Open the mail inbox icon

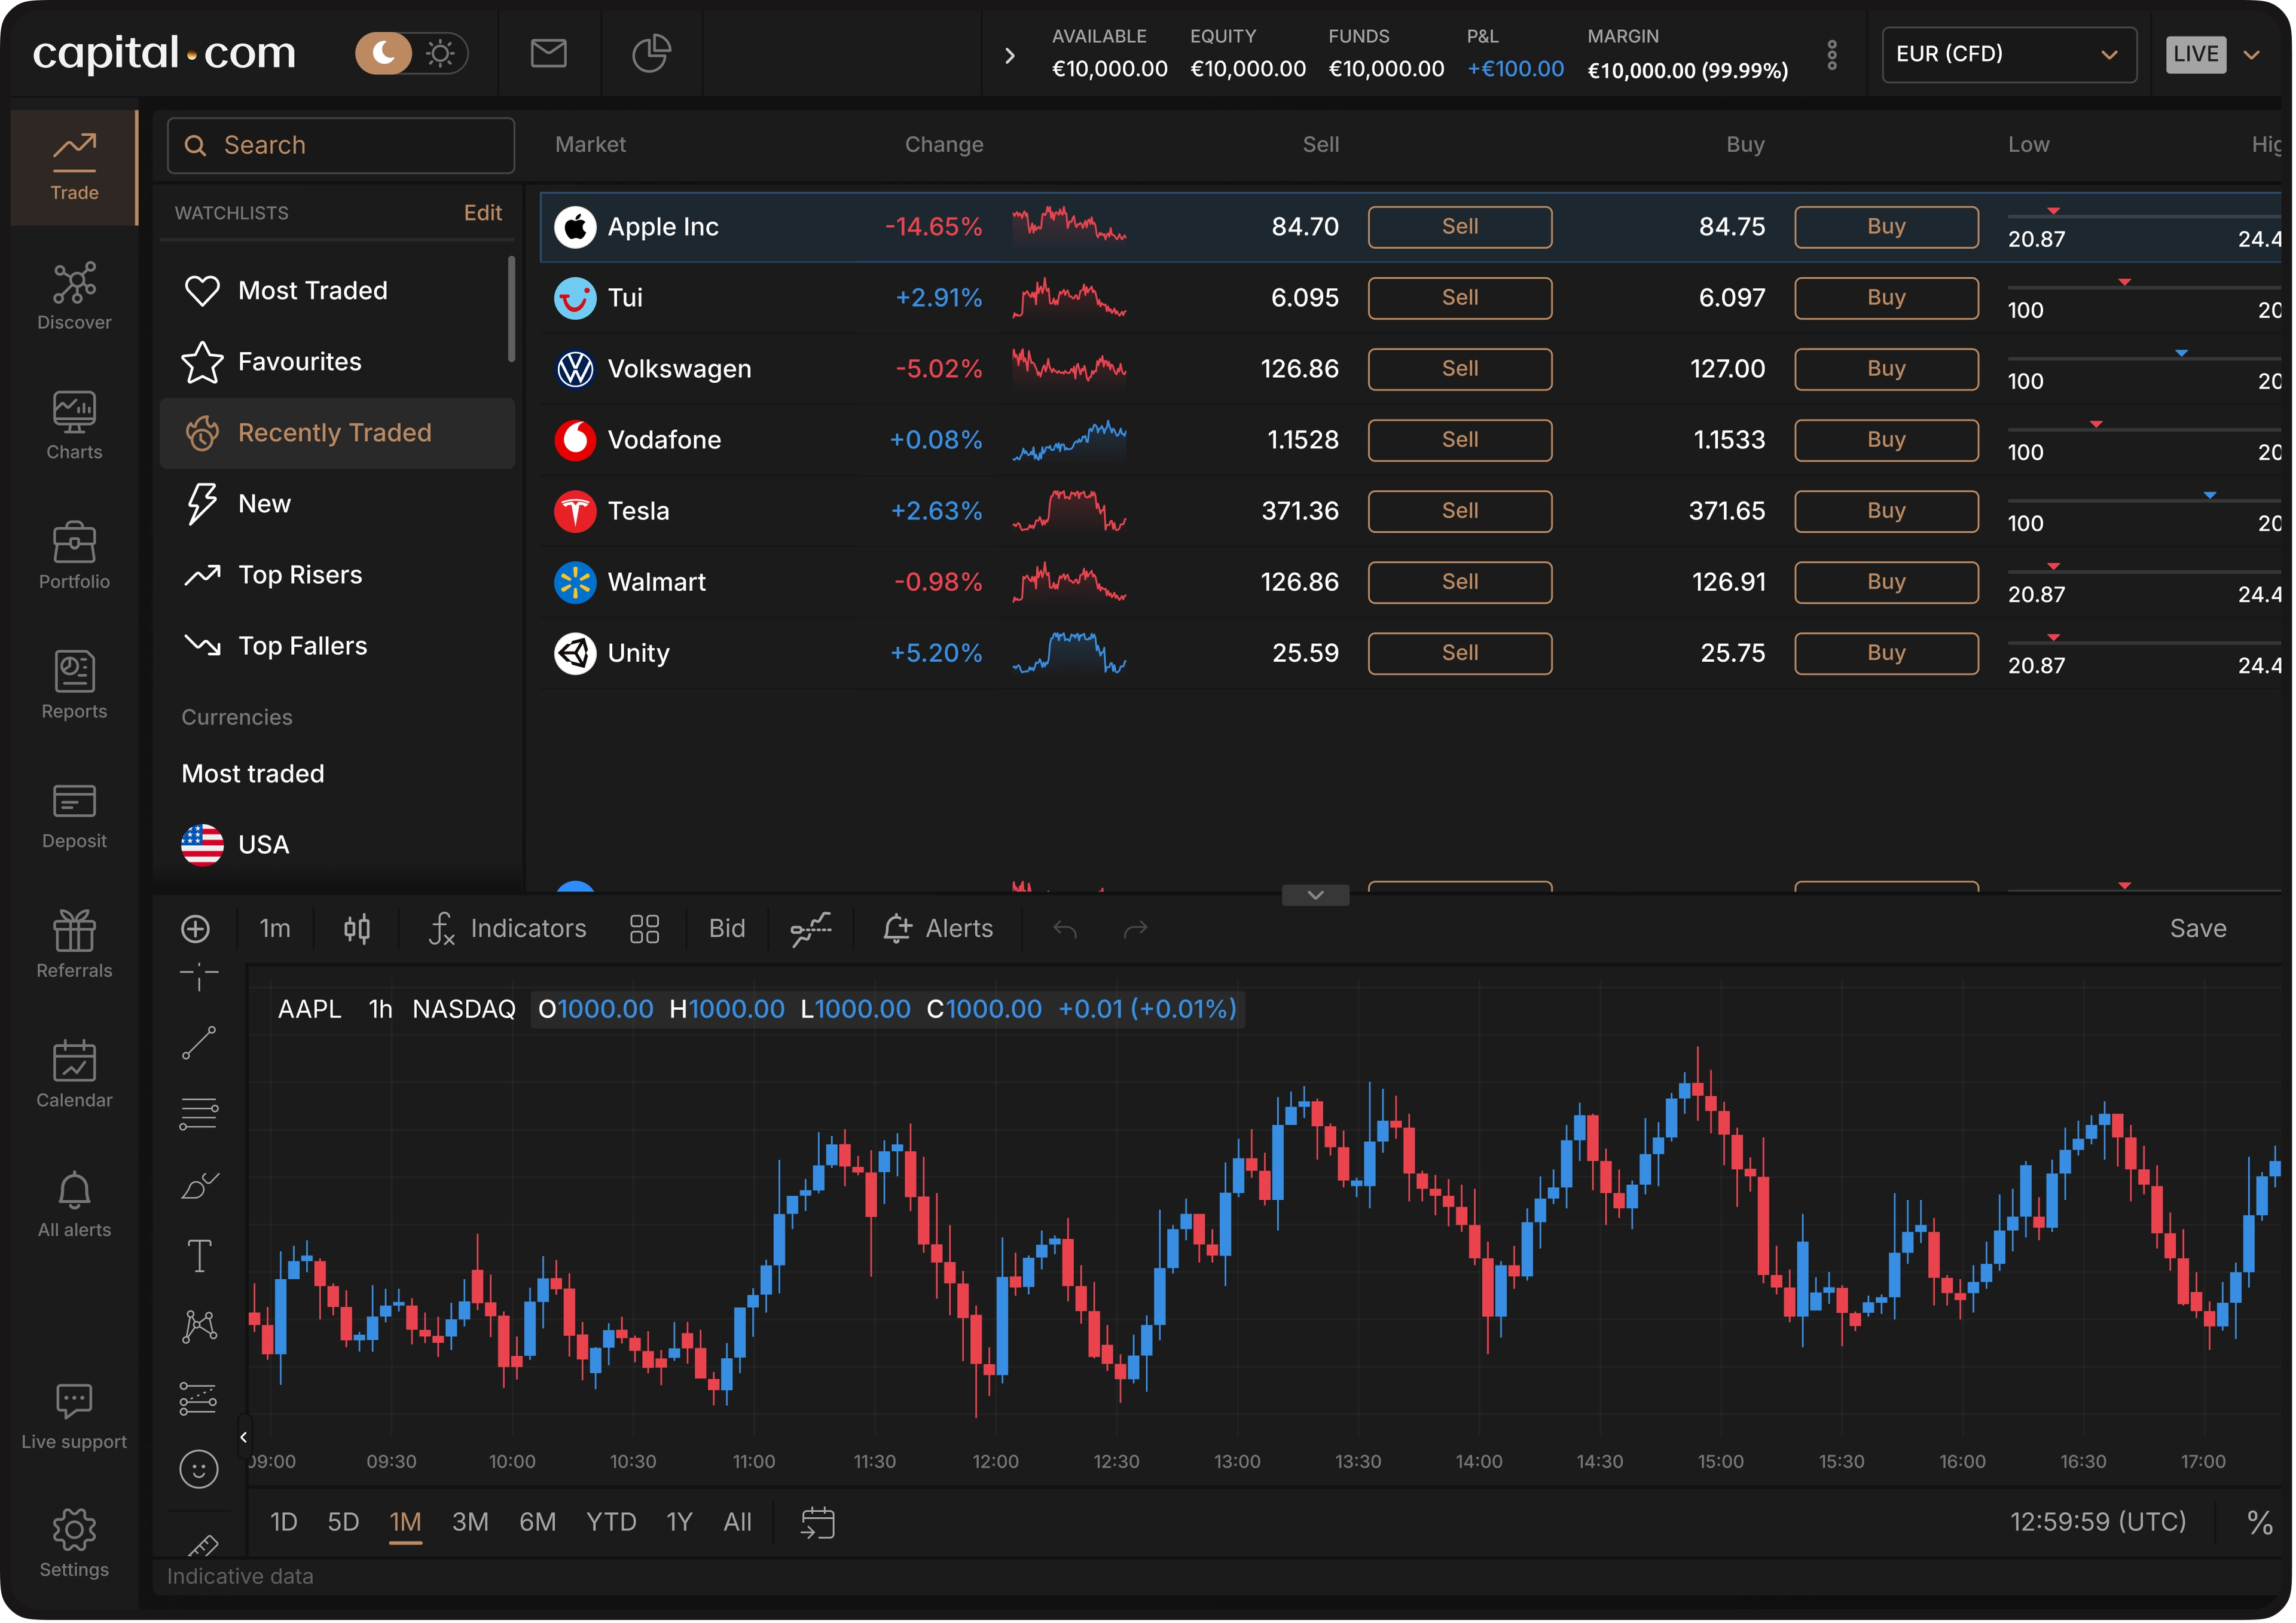549,54
